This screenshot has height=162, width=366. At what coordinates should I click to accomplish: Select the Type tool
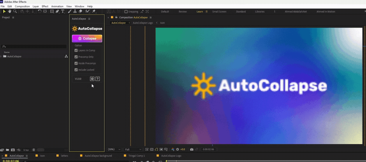[x=63, y=11]
